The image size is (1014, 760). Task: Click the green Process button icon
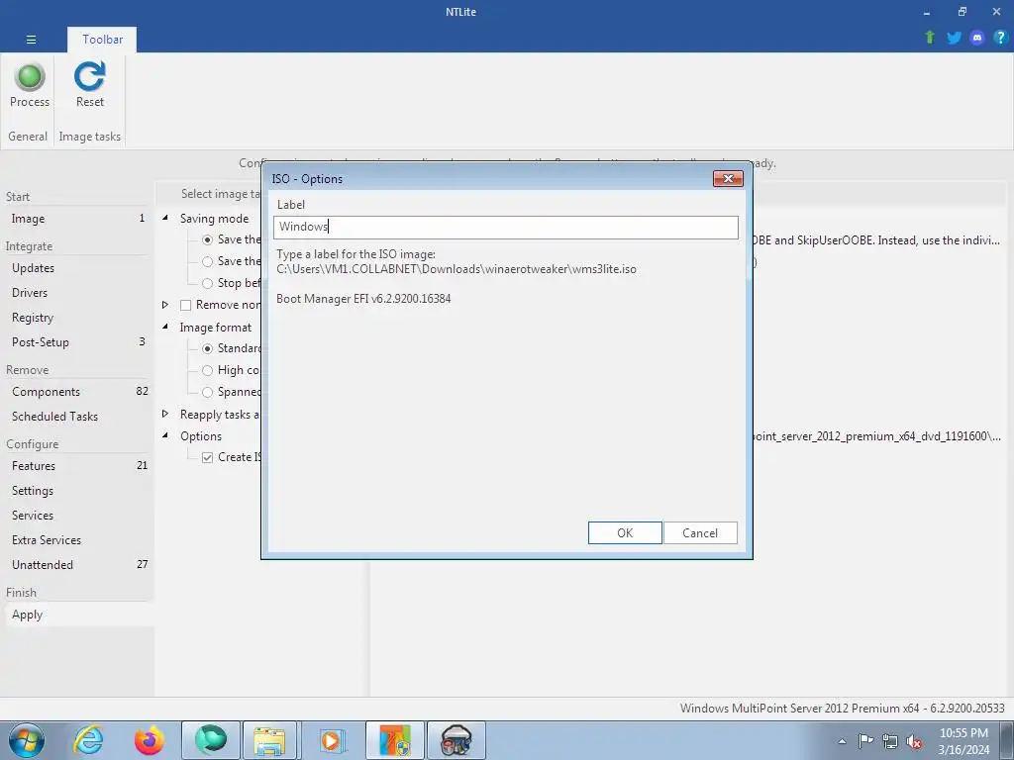point(30,76)
